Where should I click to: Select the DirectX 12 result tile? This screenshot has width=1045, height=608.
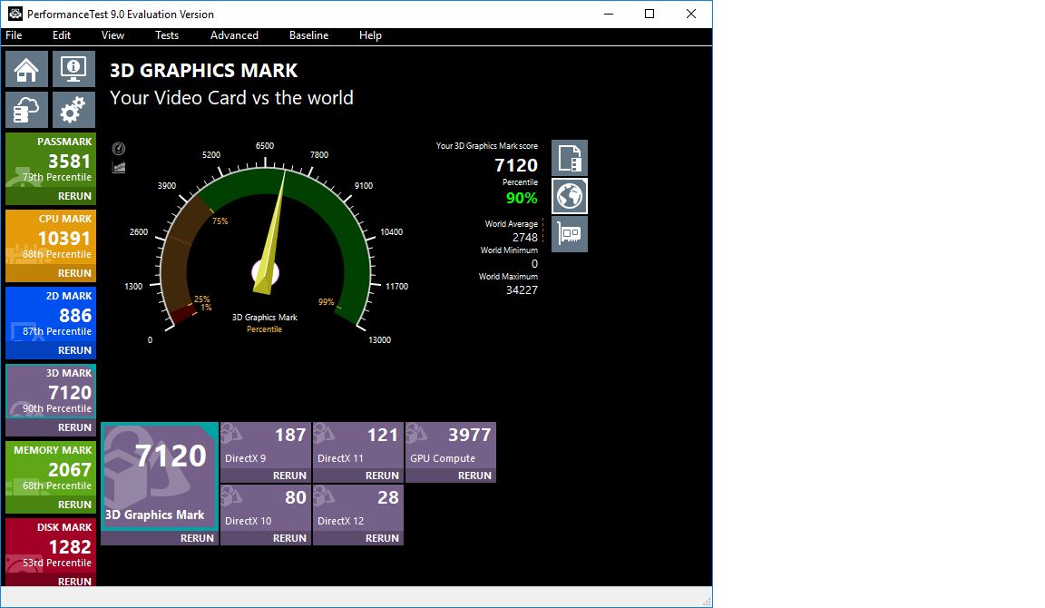(358, 508)
